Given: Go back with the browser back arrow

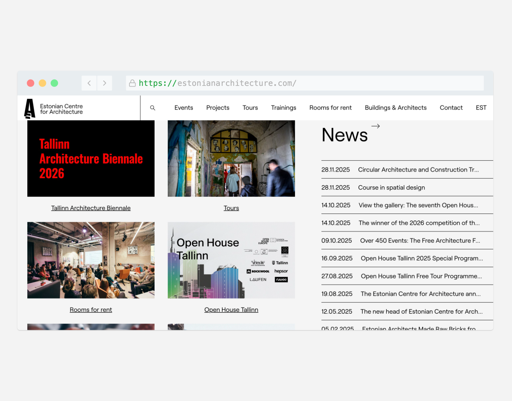Looking at the screenshot, I should (x=89, y=83).
